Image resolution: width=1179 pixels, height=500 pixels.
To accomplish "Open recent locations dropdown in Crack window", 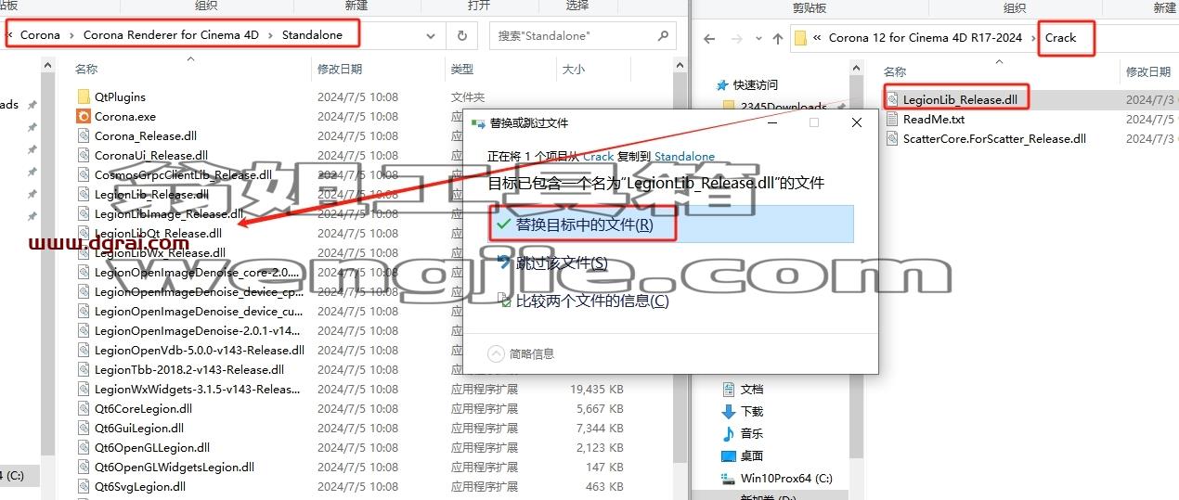I will (x=758, y=39).
